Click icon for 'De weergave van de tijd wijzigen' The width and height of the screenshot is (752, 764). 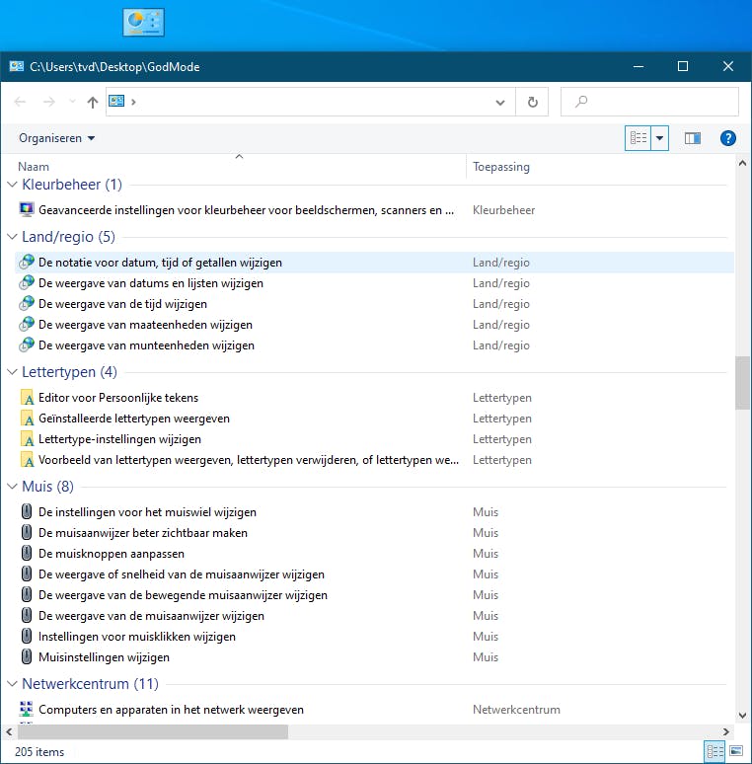[x=27, y=304]
